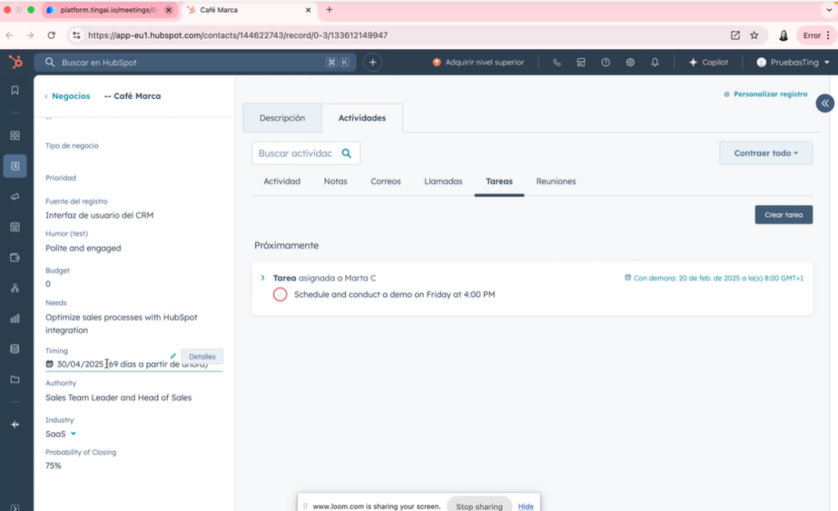Screen dimensions: 838x511
Task: Switch to the Actividades tab
Action: (362, 118)
